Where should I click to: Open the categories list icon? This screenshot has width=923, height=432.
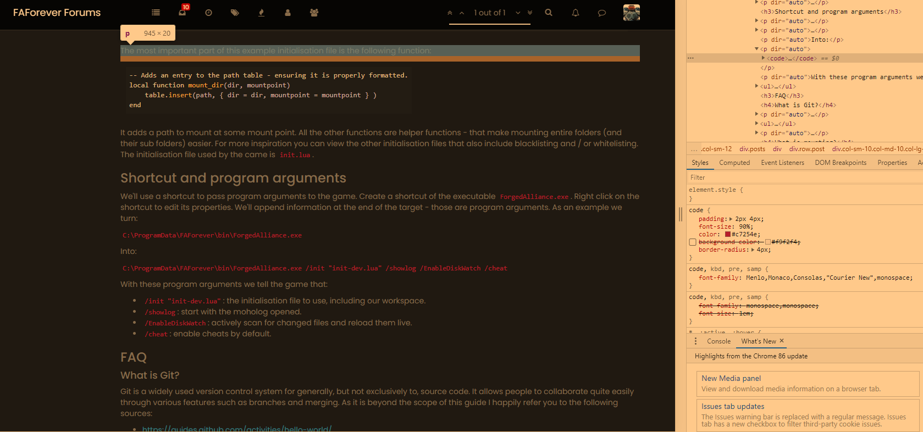(x=156, y=13)
